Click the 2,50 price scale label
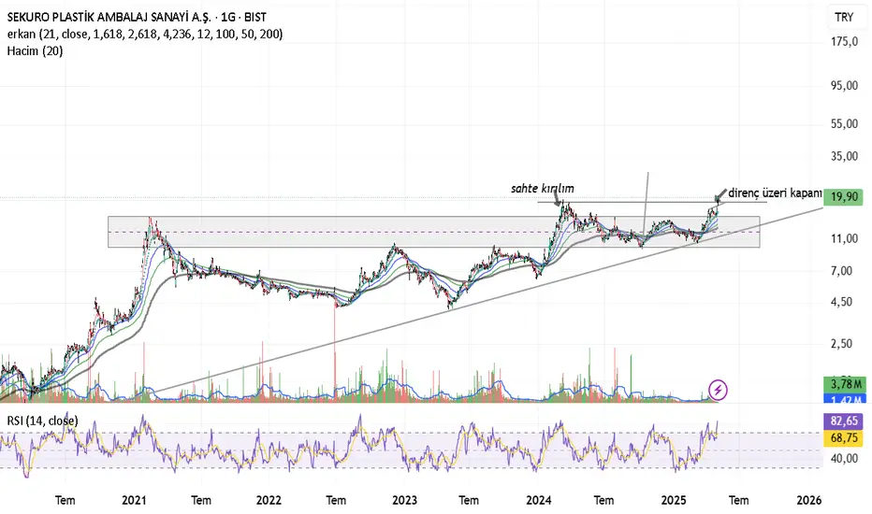Image resolution: width=872 pixels, height=514 pixels. [x=841, y=343]
